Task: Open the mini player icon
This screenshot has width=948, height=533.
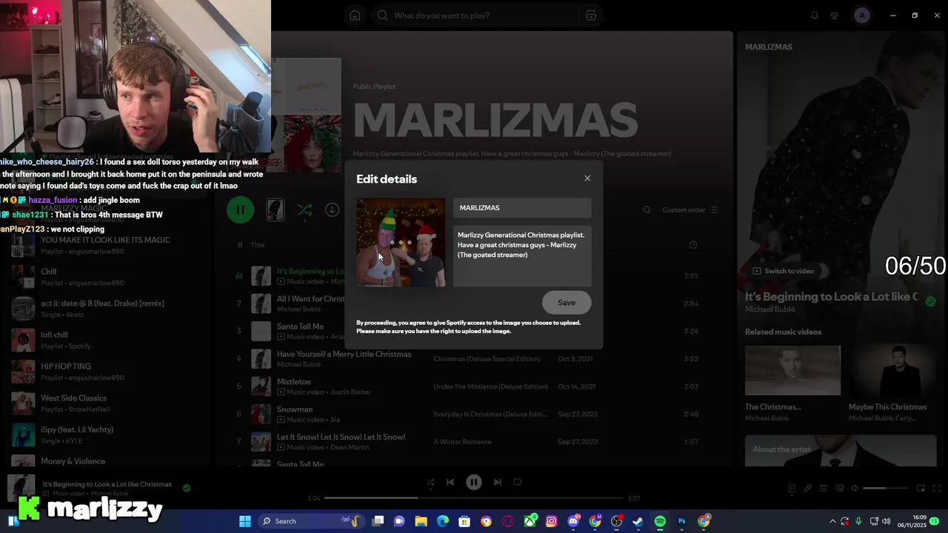Action: coord(921,489)
